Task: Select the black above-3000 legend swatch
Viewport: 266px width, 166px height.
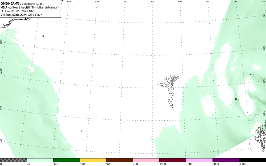Action: point(252,160)
